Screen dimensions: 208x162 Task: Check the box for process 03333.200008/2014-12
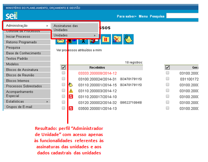(63, 73)
